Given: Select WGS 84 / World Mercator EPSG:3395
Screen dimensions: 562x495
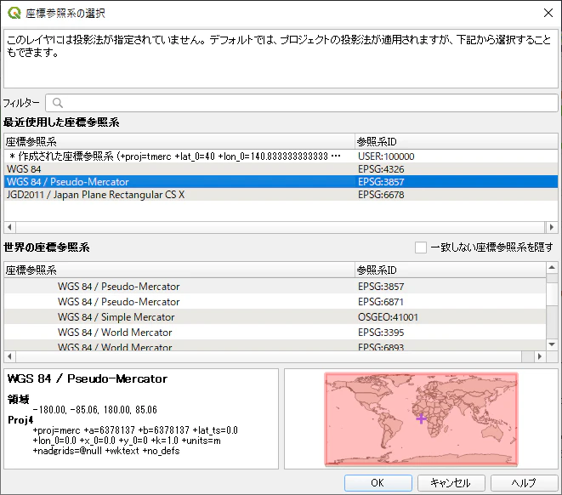Looking at the screenshot, I should pyautogui.click(x=275, y=333).
